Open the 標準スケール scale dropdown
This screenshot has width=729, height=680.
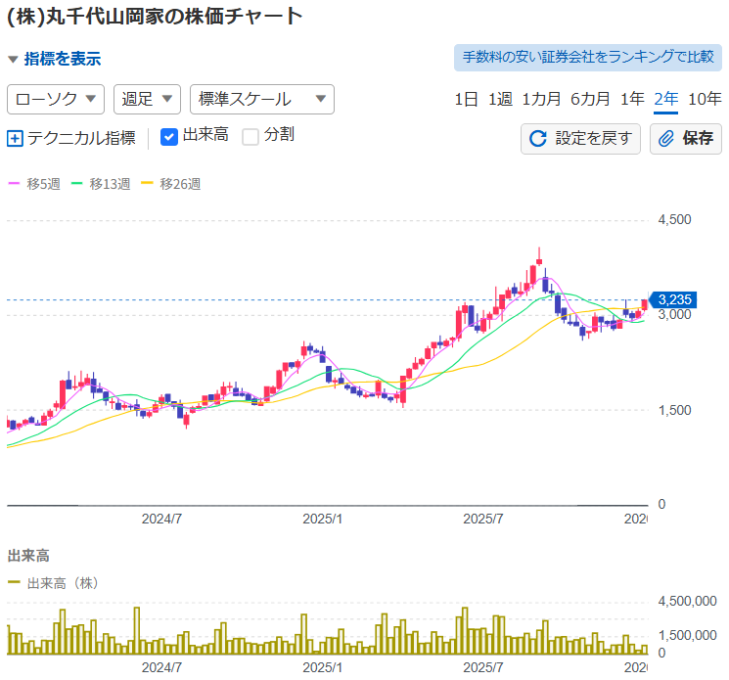(x=261, y=99)
